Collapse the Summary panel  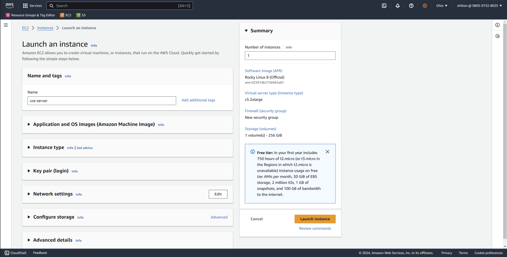coord(246,31)
